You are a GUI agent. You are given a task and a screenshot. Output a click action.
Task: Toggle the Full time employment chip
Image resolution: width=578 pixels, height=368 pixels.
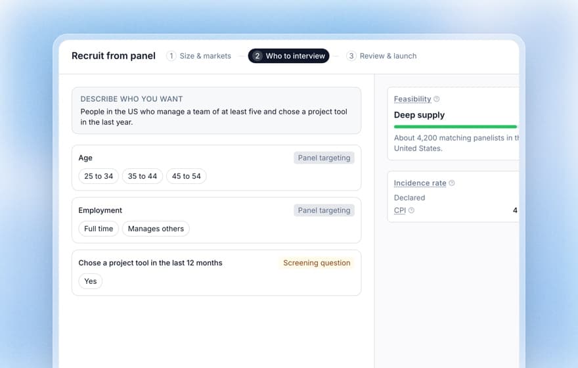[x=99, y=229]
